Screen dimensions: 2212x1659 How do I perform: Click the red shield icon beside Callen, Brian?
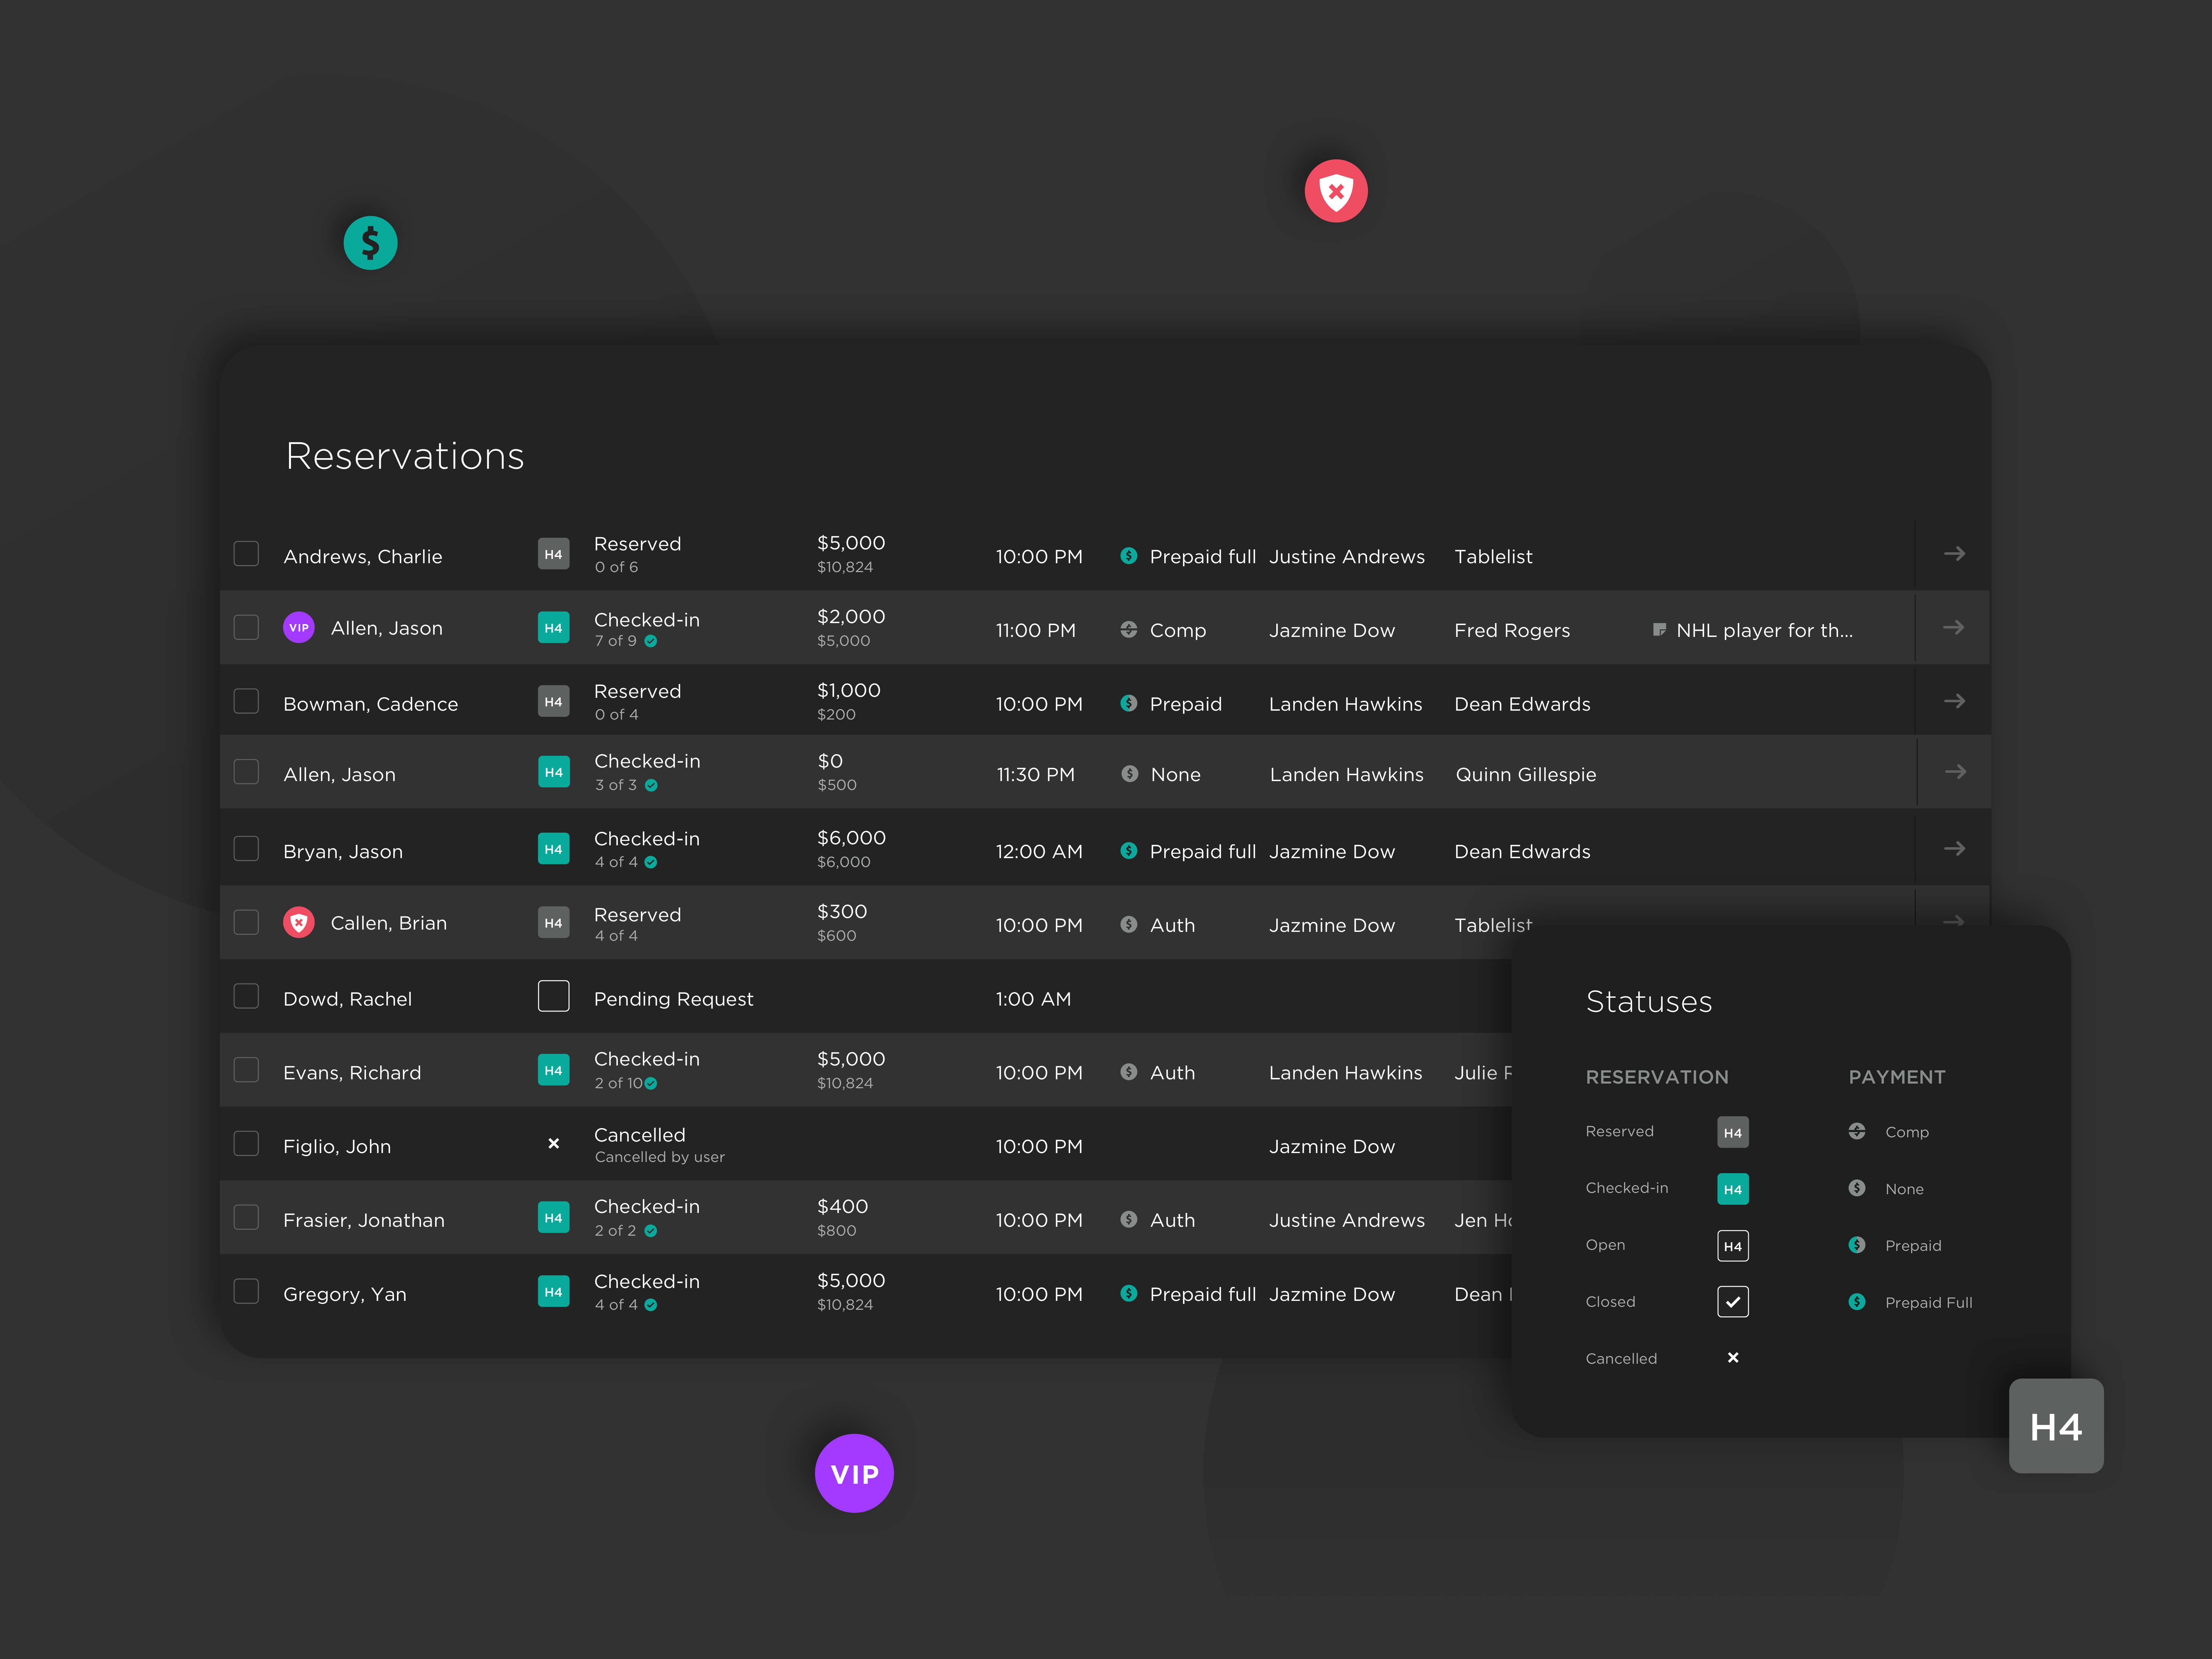pyautogui.click(x=299, y=922)
